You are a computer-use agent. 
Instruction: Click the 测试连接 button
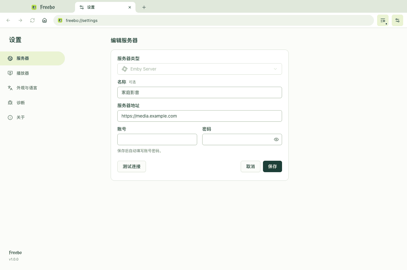(132, 166)
